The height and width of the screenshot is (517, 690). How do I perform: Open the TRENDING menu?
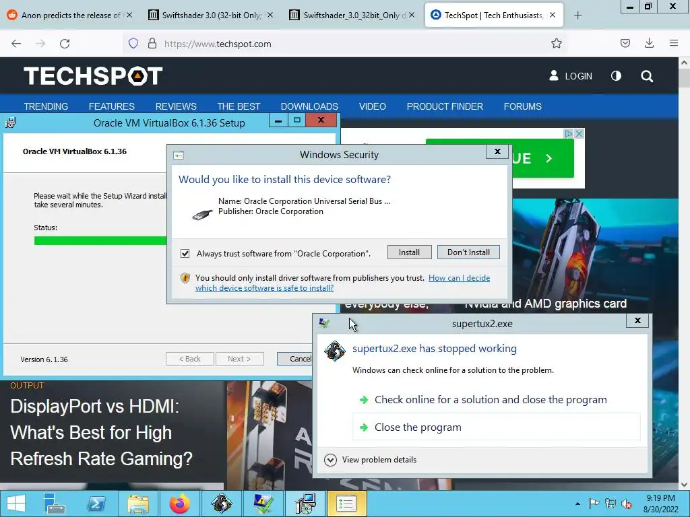click(46, 106)
